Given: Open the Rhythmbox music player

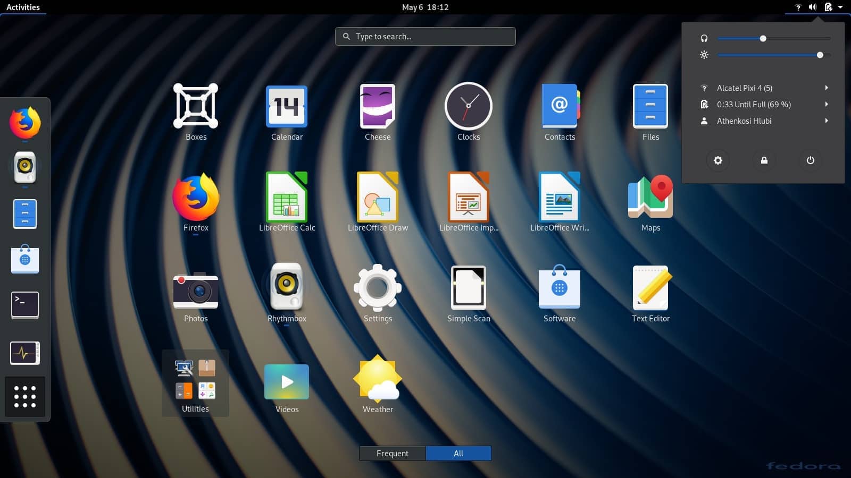Looking at the screenshot, I should tap(287, 292).
